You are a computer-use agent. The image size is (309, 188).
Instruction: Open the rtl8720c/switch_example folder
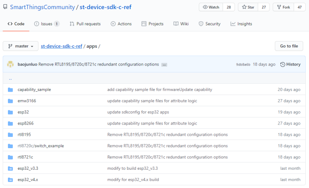(x=41, y=146)
